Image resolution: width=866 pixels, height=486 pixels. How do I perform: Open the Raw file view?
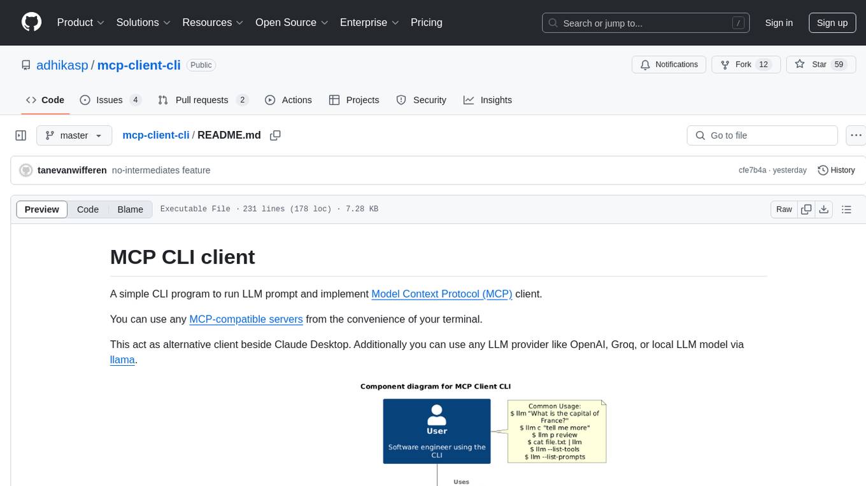pos(784,209)
